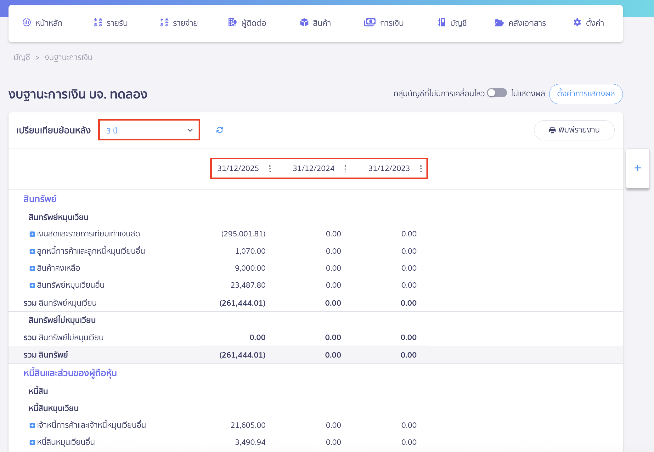This screenshot has width=654, height=452.
Task: Open options menu for 31/12/2024 column
Action: click(345, 169)
